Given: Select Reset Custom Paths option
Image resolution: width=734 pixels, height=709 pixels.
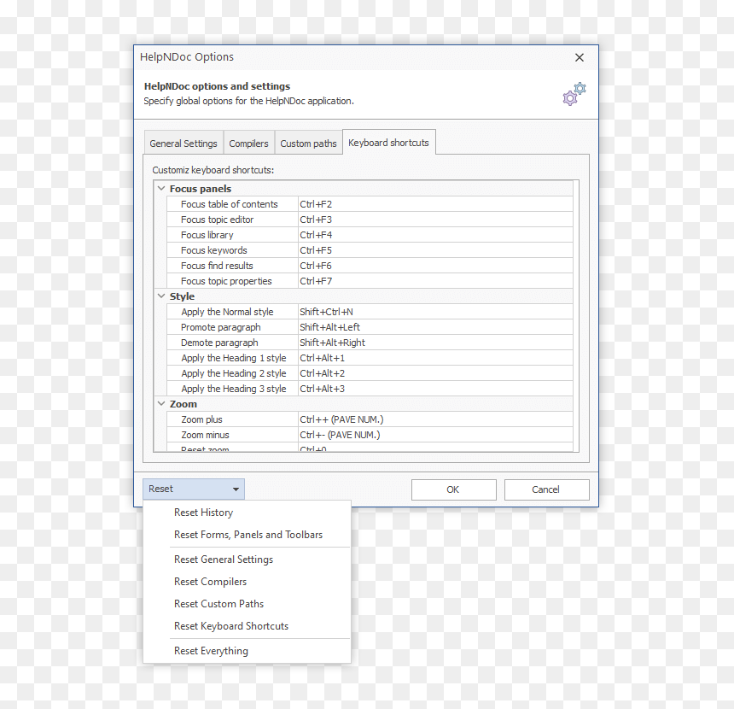Looking at the screenshot, I should coord(248,604).
